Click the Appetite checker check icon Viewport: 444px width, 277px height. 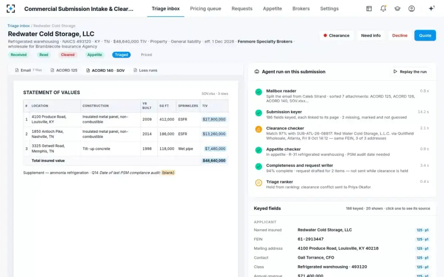tap(259, 150)
